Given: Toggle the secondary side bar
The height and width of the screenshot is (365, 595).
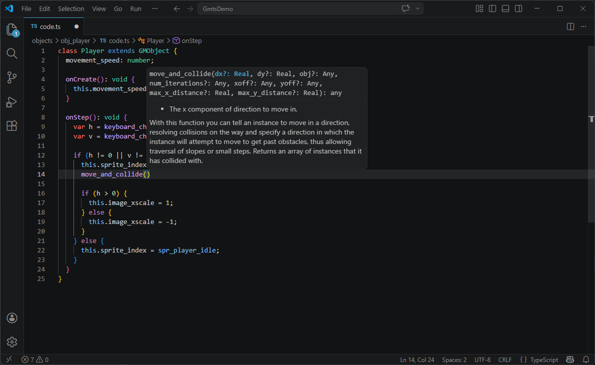Looking at the screenshot, I should coord(518,8).
